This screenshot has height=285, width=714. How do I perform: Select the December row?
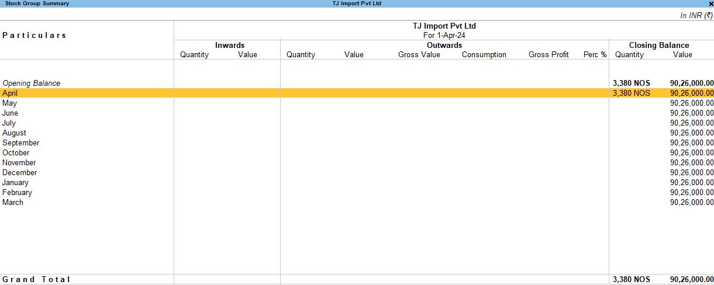pos(357,172)
